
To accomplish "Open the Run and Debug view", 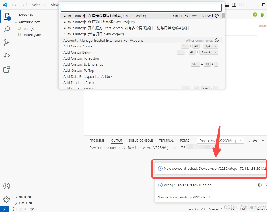I will pos(7,56).
